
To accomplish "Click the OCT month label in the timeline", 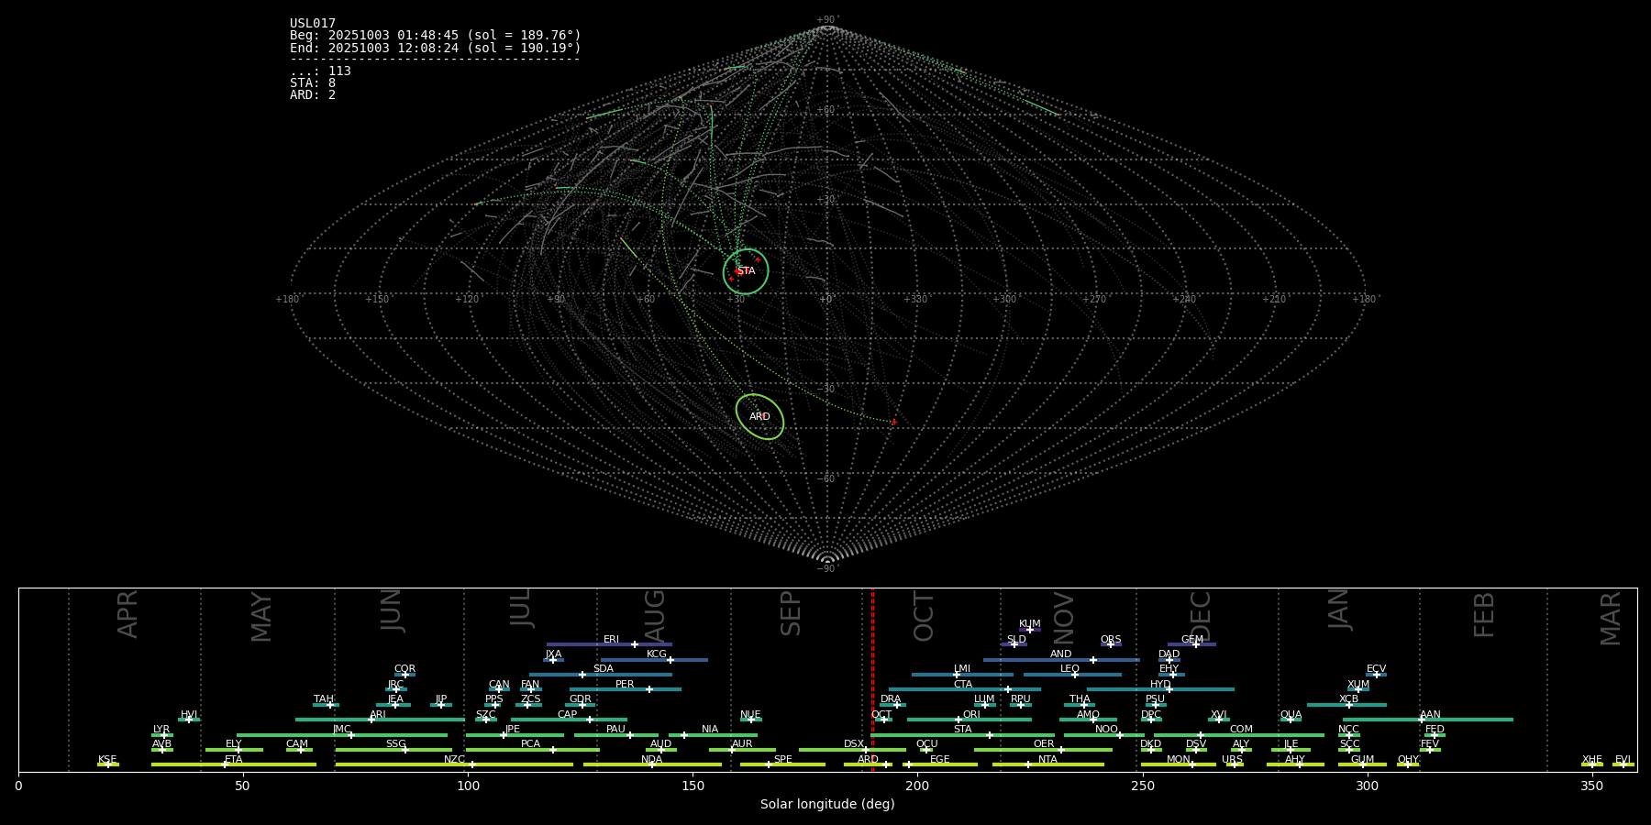I will click(925, 616).
